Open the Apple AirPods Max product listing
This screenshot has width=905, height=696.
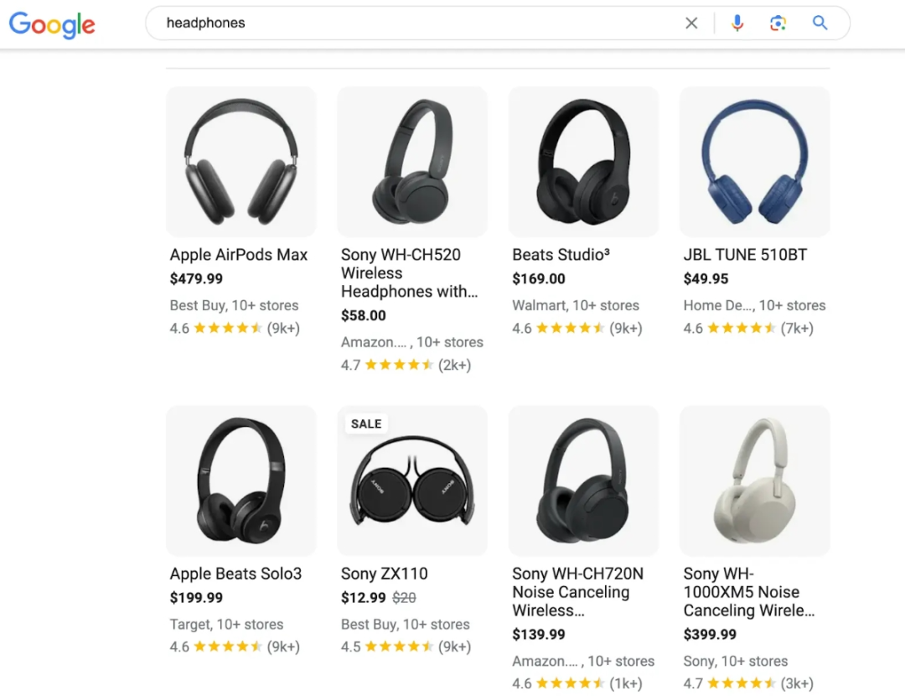click(x=239, y=255)
